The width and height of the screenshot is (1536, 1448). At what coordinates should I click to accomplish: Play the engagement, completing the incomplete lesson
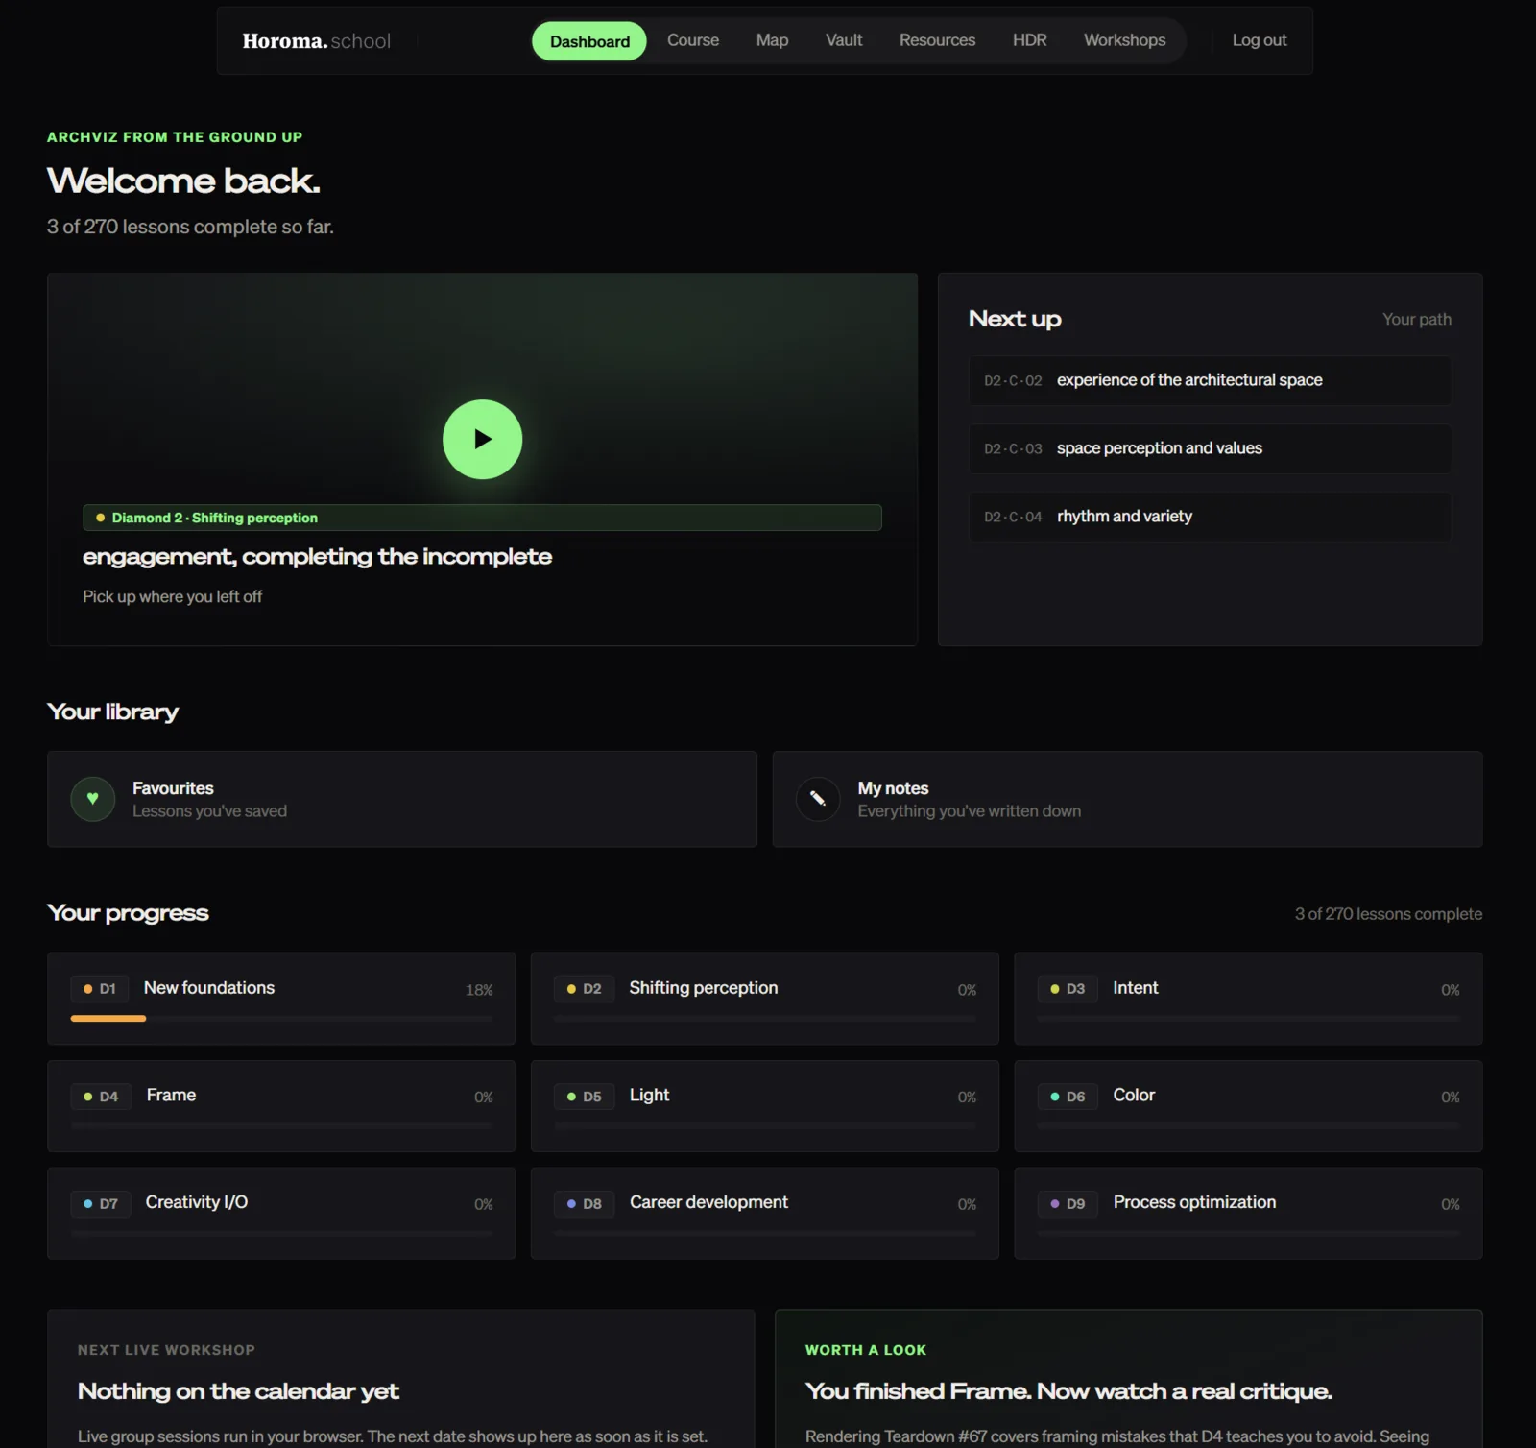482,439
